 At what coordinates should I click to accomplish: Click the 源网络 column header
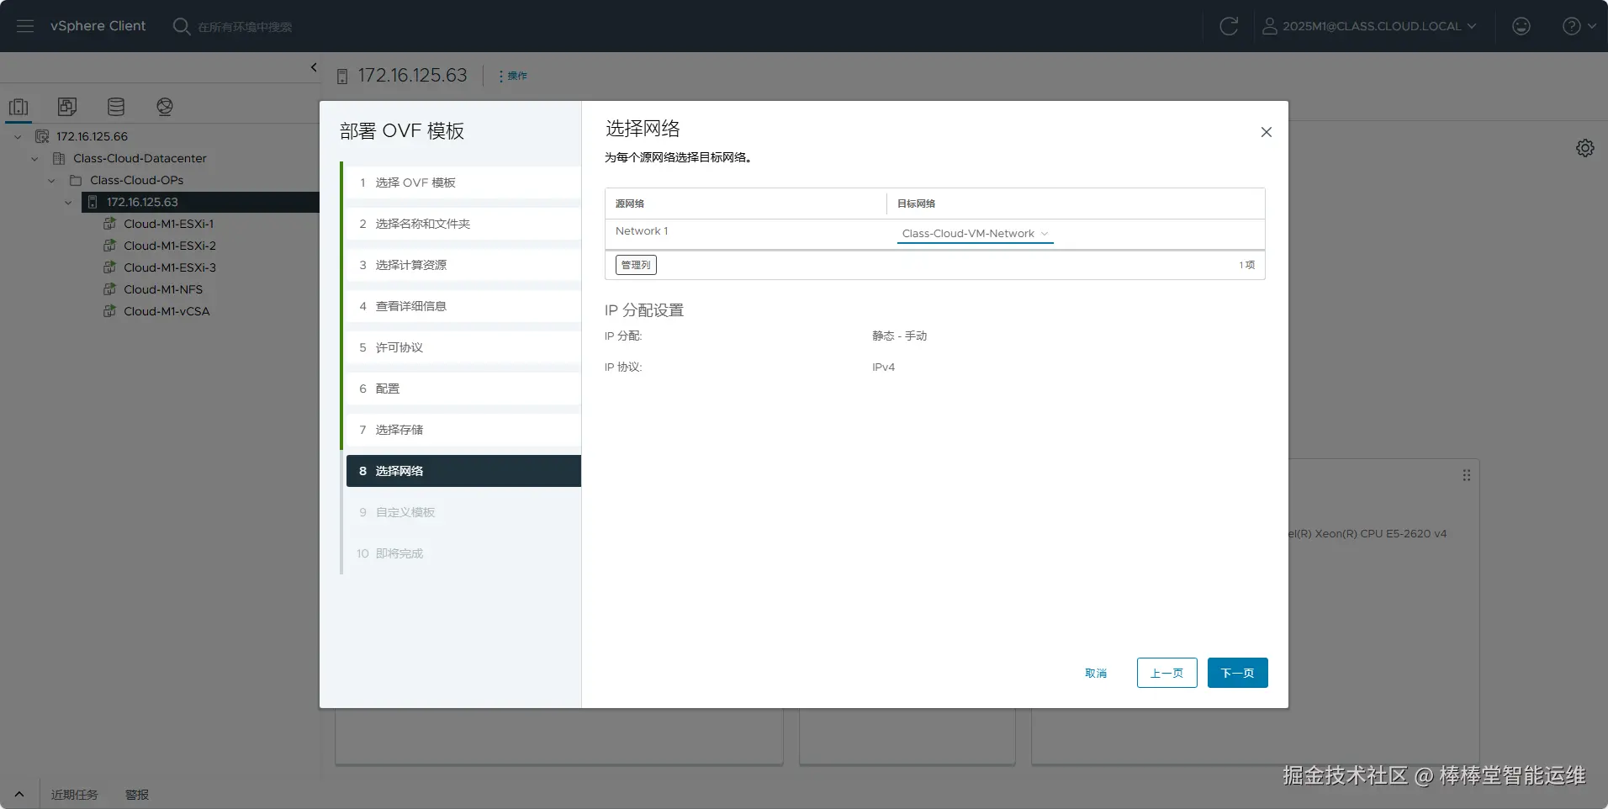(630, 204)
